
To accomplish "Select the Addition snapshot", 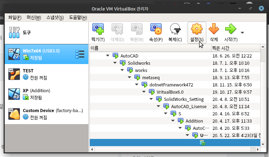I will click(194, 121).
